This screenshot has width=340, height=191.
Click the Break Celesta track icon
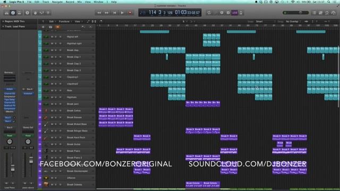(x=46, y=185)
